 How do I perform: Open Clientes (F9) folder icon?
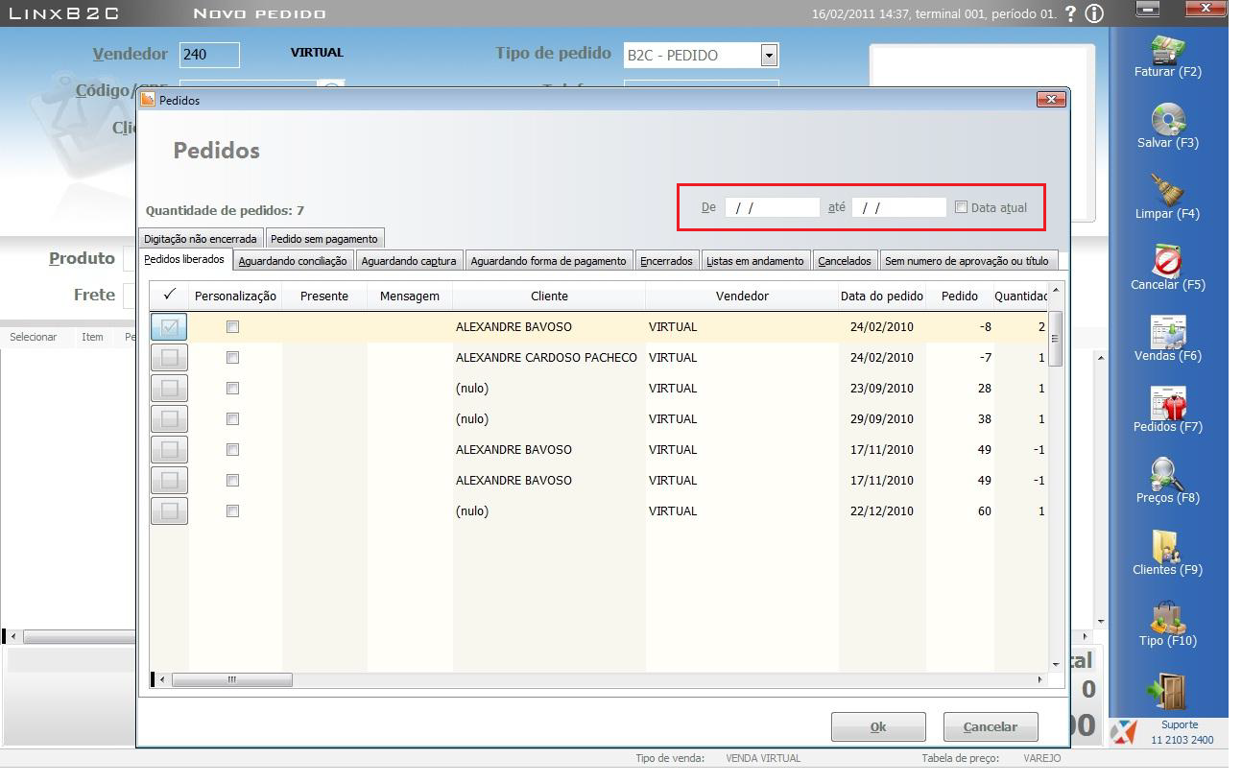coord(1167,546)
